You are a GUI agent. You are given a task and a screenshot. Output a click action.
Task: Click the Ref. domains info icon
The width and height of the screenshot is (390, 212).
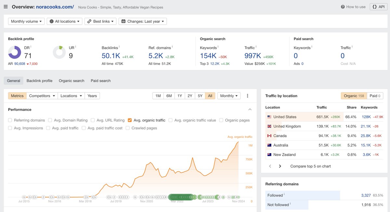172,47
